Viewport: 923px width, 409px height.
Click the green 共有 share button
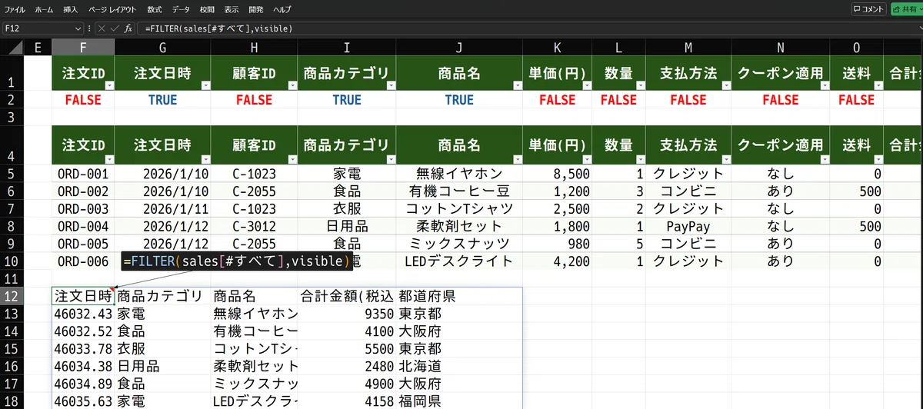[906, 9]
